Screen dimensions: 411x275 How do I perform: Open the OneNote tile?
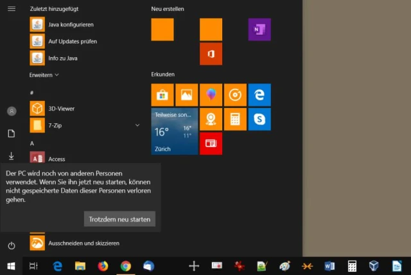point(259,30)
